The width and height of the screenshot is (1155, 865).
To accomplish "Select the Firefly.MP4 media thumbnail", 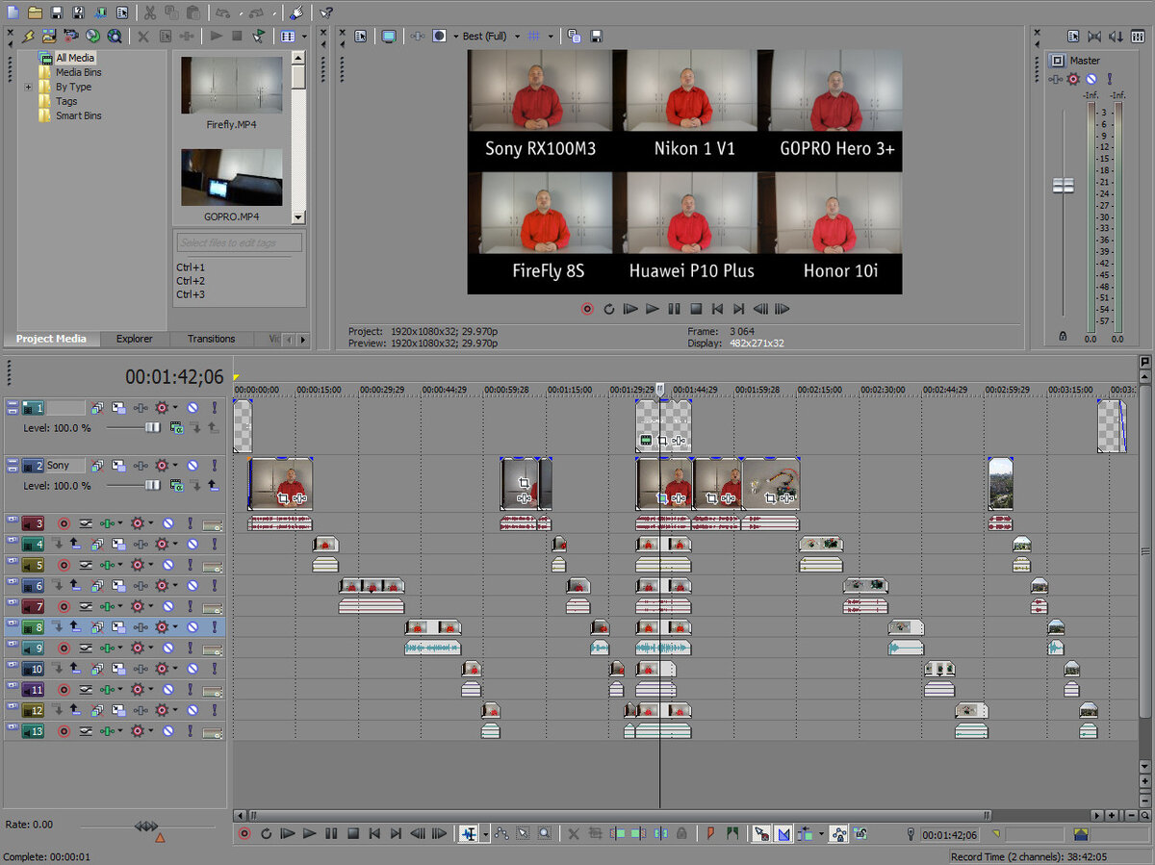I will [232, 86].
